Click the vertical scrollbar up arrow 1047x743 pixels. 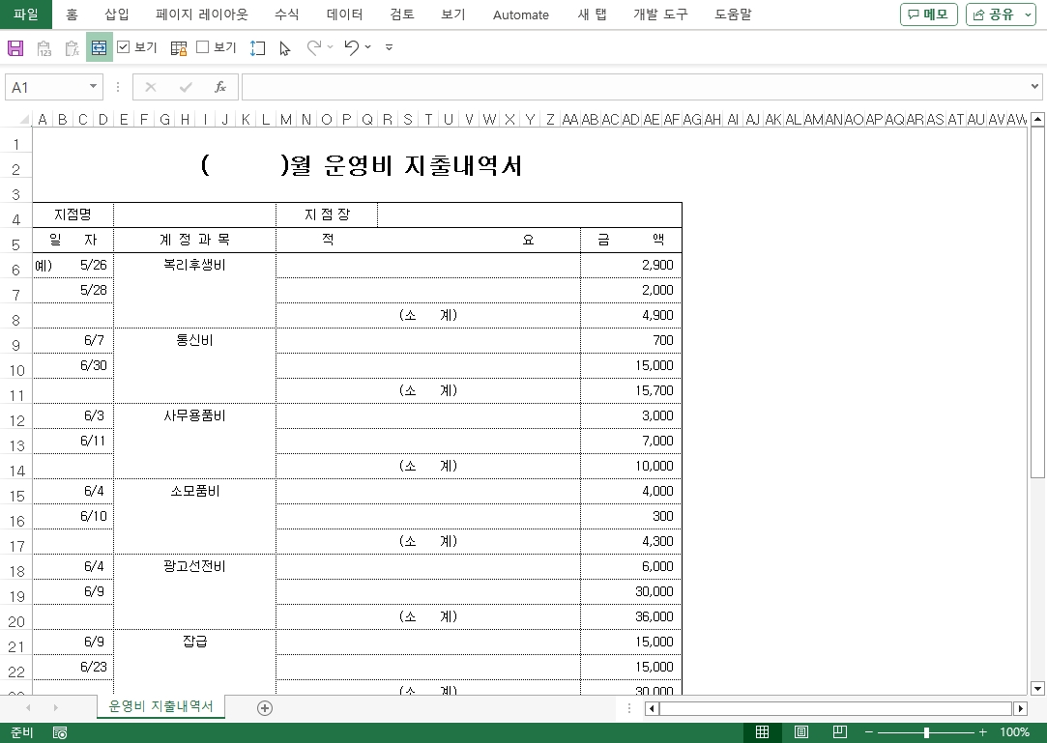1037,120
